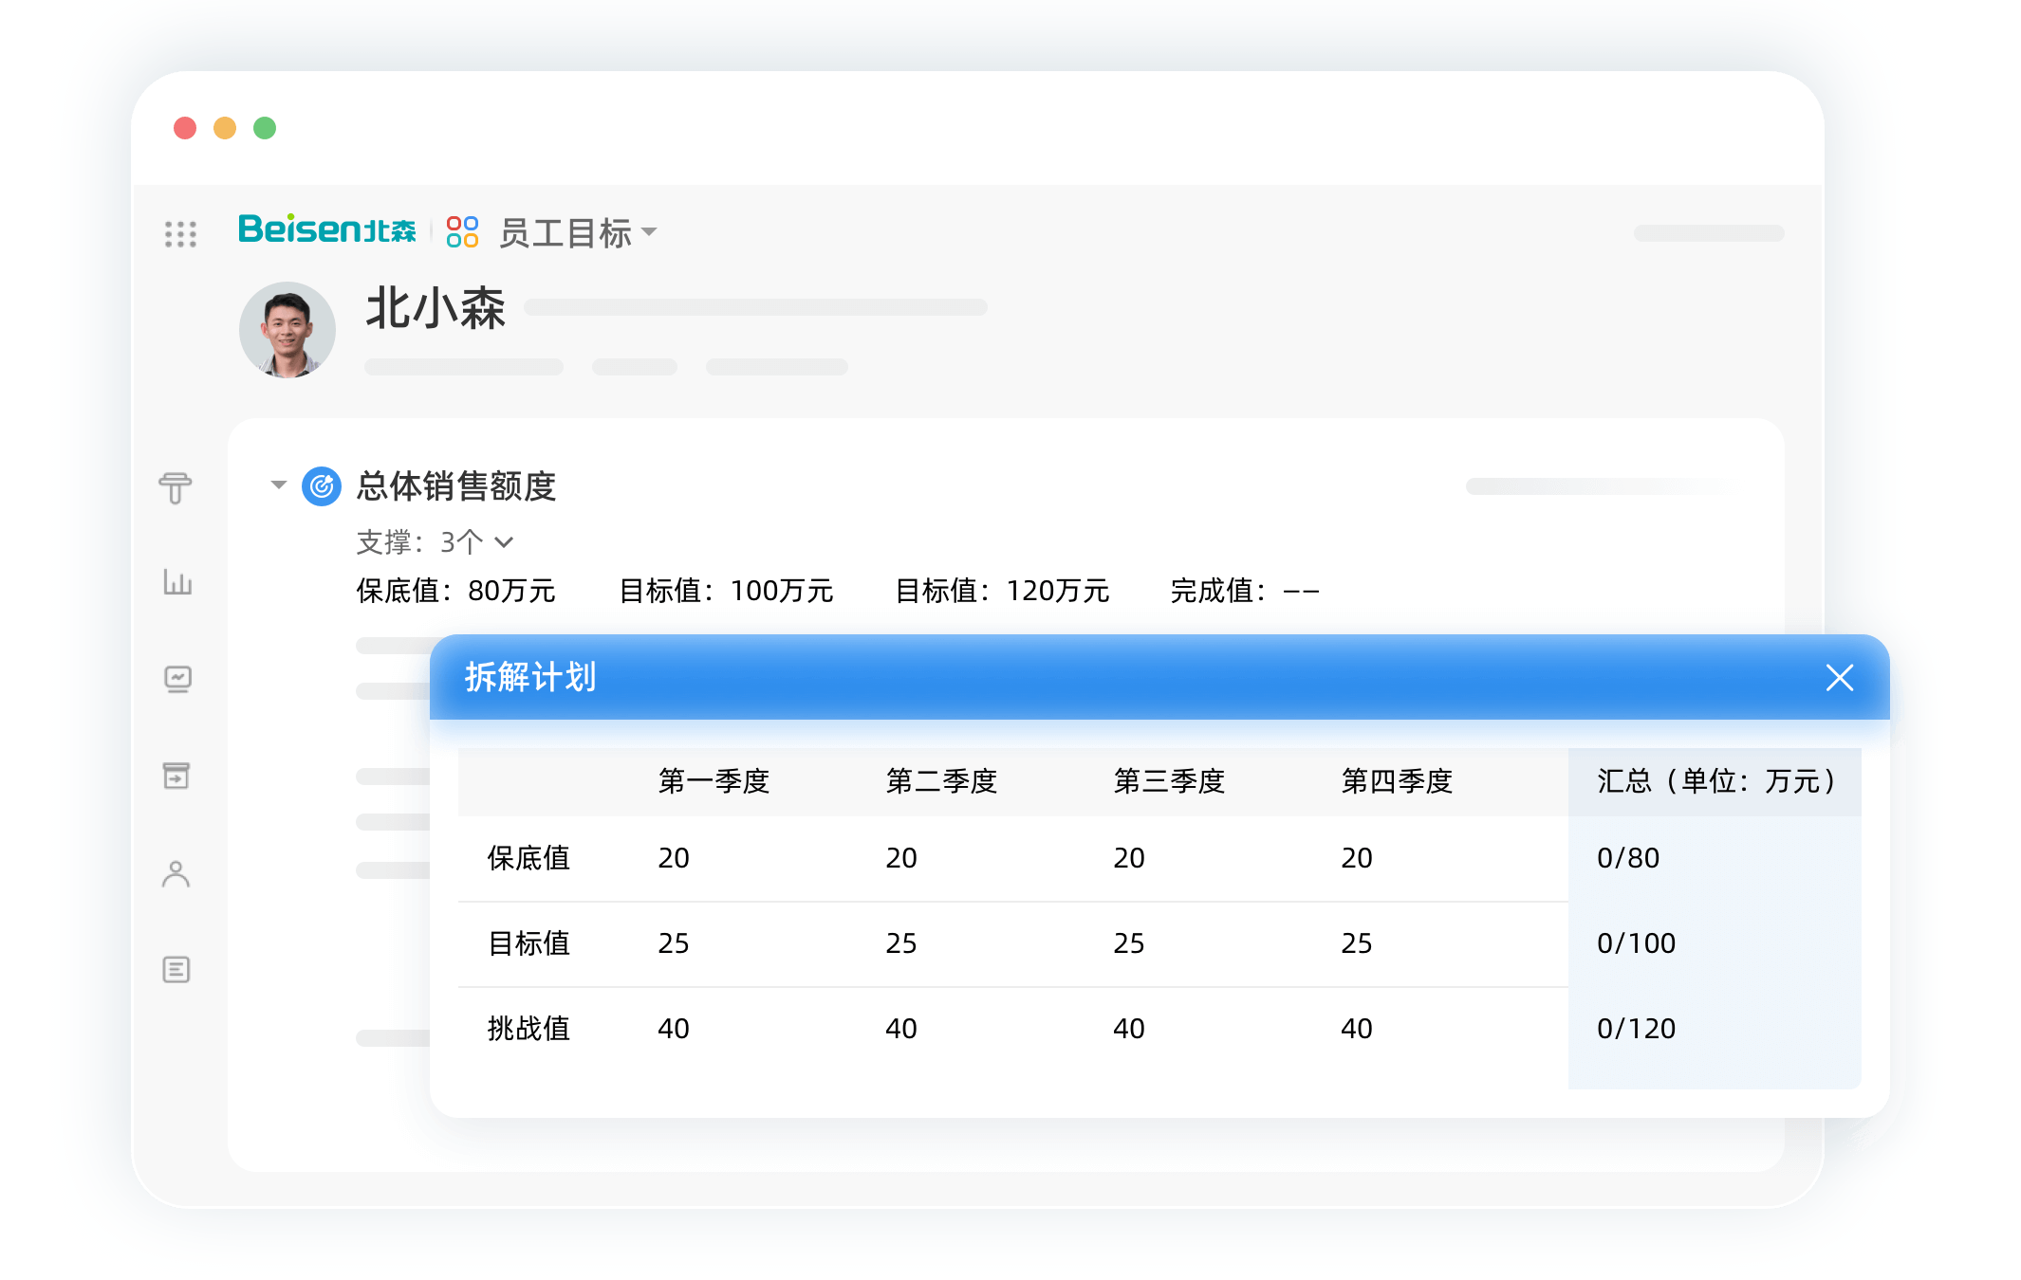Open the nine-dot app launcher grid

coord(180,233)
